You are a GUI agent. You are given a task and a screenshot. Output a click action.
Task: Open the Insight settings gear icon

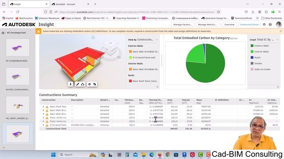click(264, 25)
